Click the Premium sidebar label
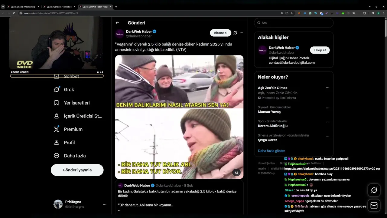Viewport: 387px width, 218px height. [x=73, y=129]
